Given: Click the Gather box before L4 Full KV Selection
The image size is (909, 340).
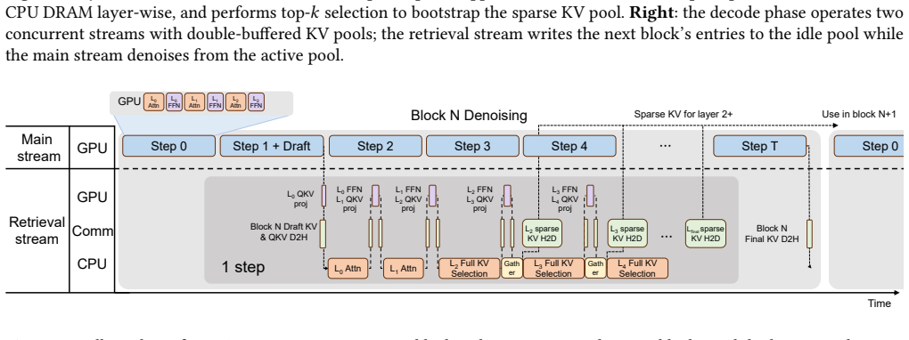Looking at the screenshot, I should coord(595,269).
